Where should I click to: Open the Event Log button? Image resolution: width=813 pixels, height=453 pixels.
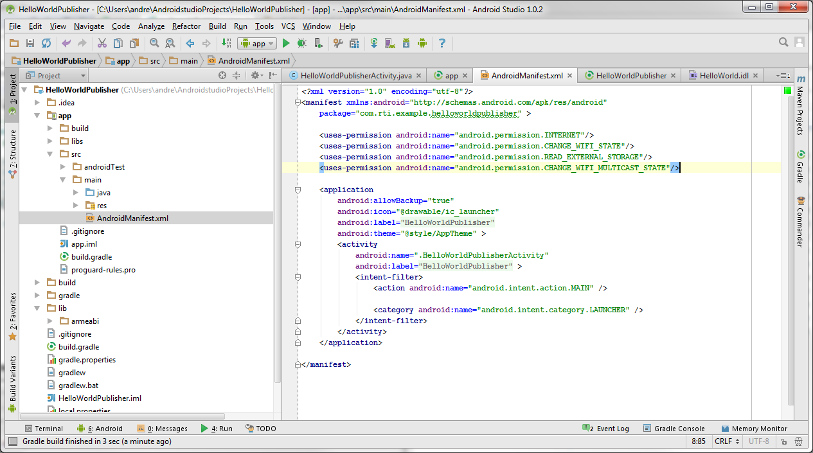(x=605, y=429)
